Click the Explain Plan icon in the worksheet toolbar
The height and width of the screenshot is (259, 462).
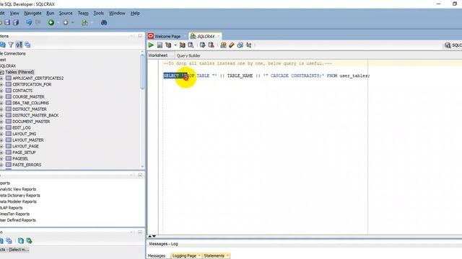click(168, 45)
